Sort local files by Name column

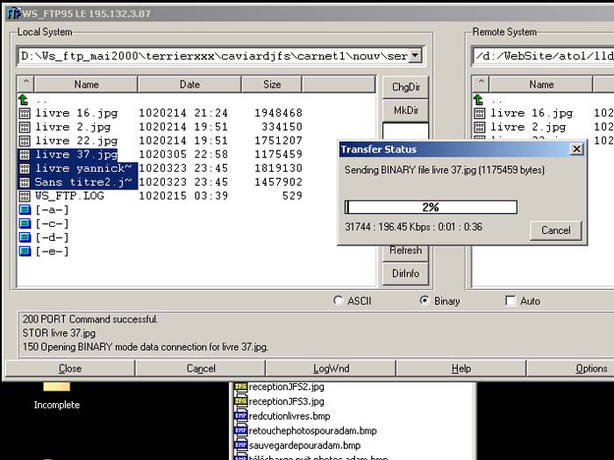[x=86, y=84]
